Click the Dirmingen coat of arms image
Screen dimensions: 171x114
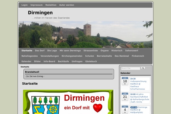pyautogui.click(x=46, y=105)
